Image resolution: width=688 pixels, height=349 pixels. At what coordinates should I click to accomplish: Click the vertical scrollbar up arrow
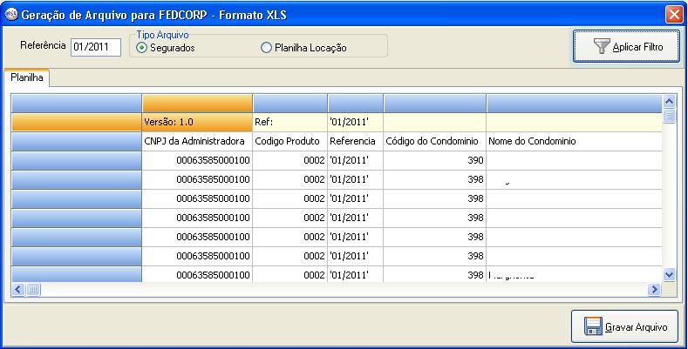click(669, 101)
